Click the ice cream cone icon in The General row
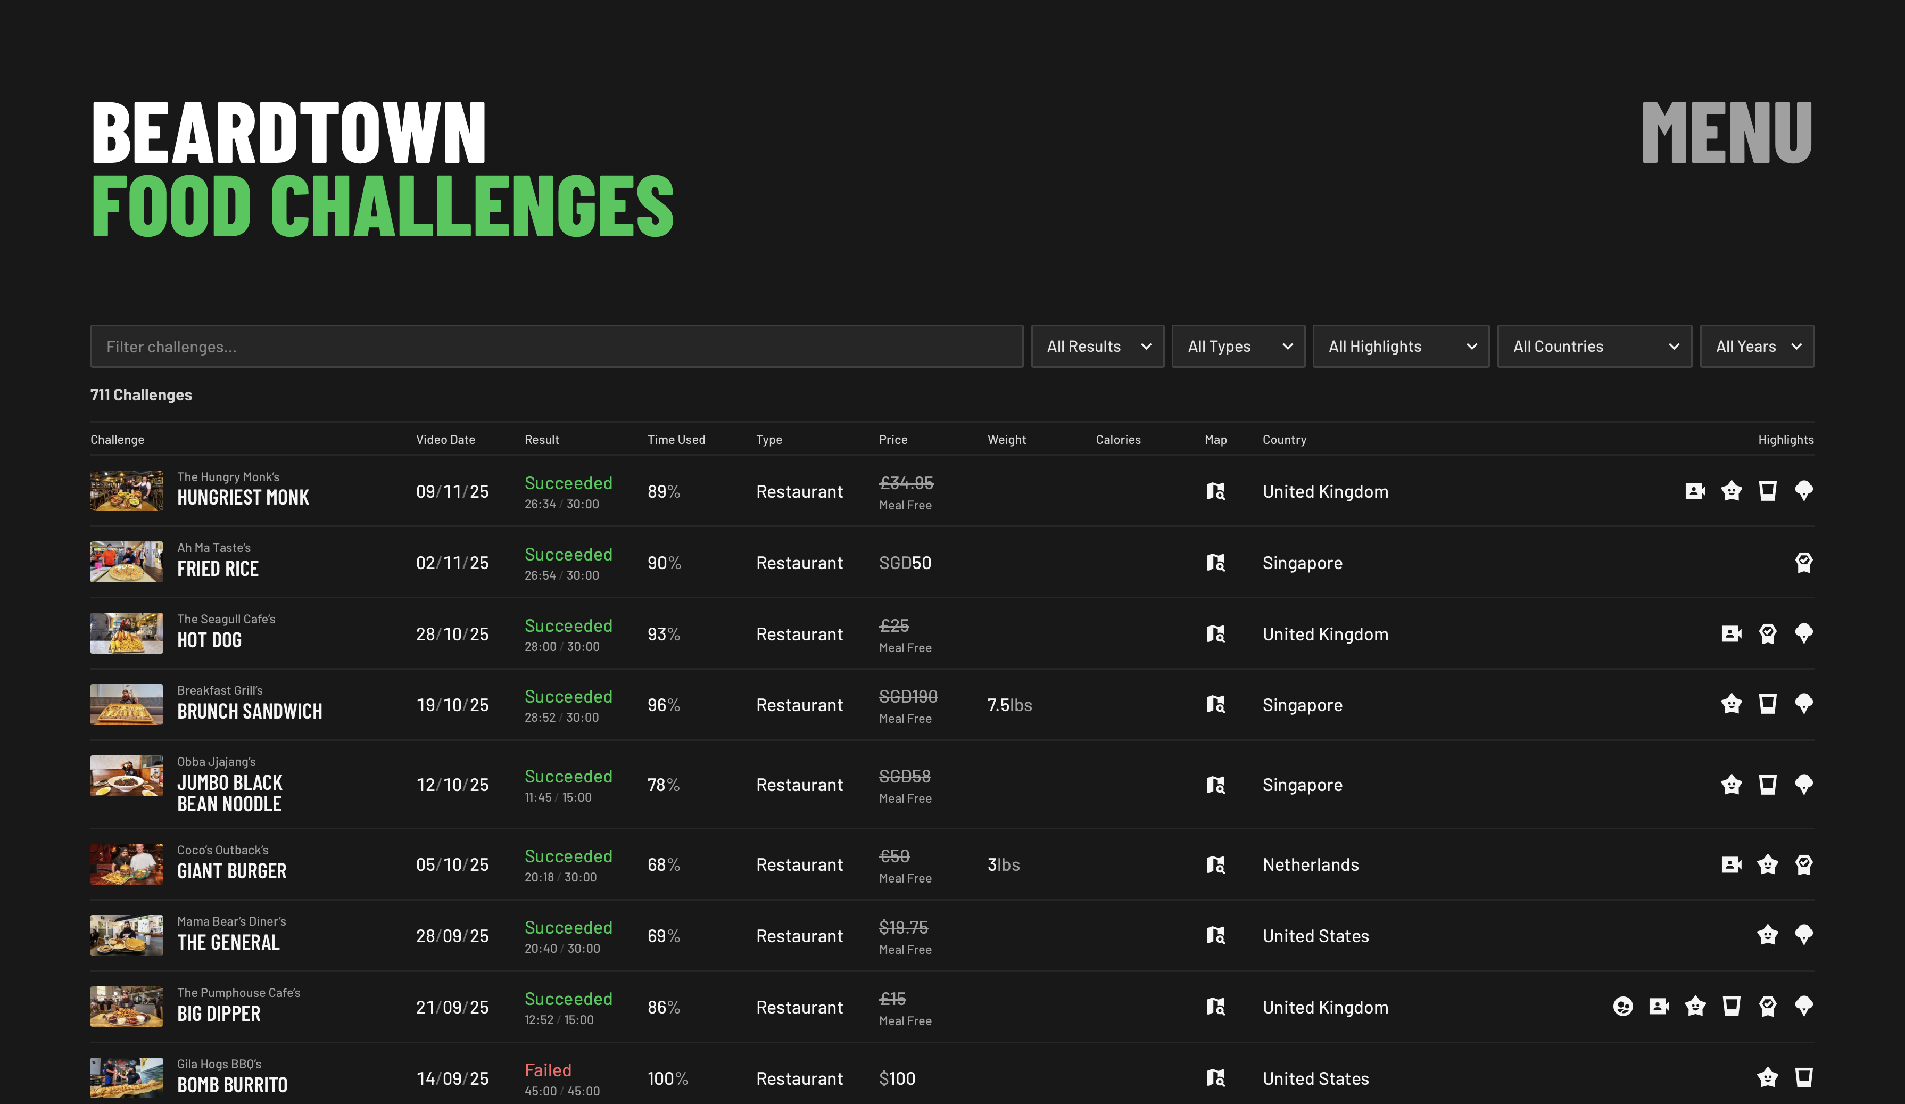1905x1104 pixels. 1804,935
